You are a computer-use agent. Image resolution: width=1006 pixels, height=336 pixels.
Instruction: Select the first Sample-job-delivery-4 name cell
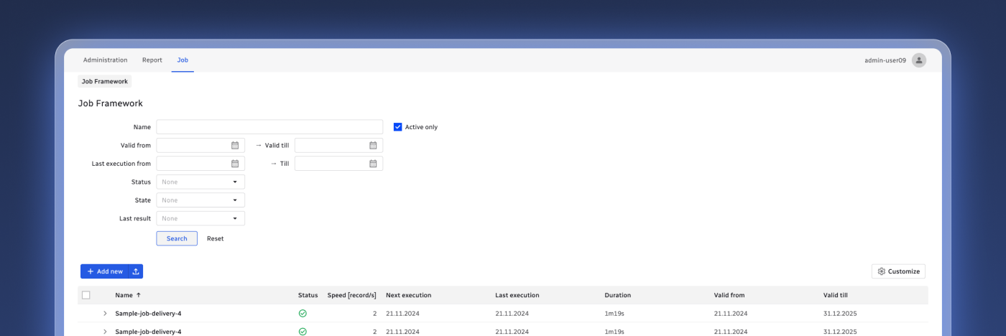click(x=148, y=314)
